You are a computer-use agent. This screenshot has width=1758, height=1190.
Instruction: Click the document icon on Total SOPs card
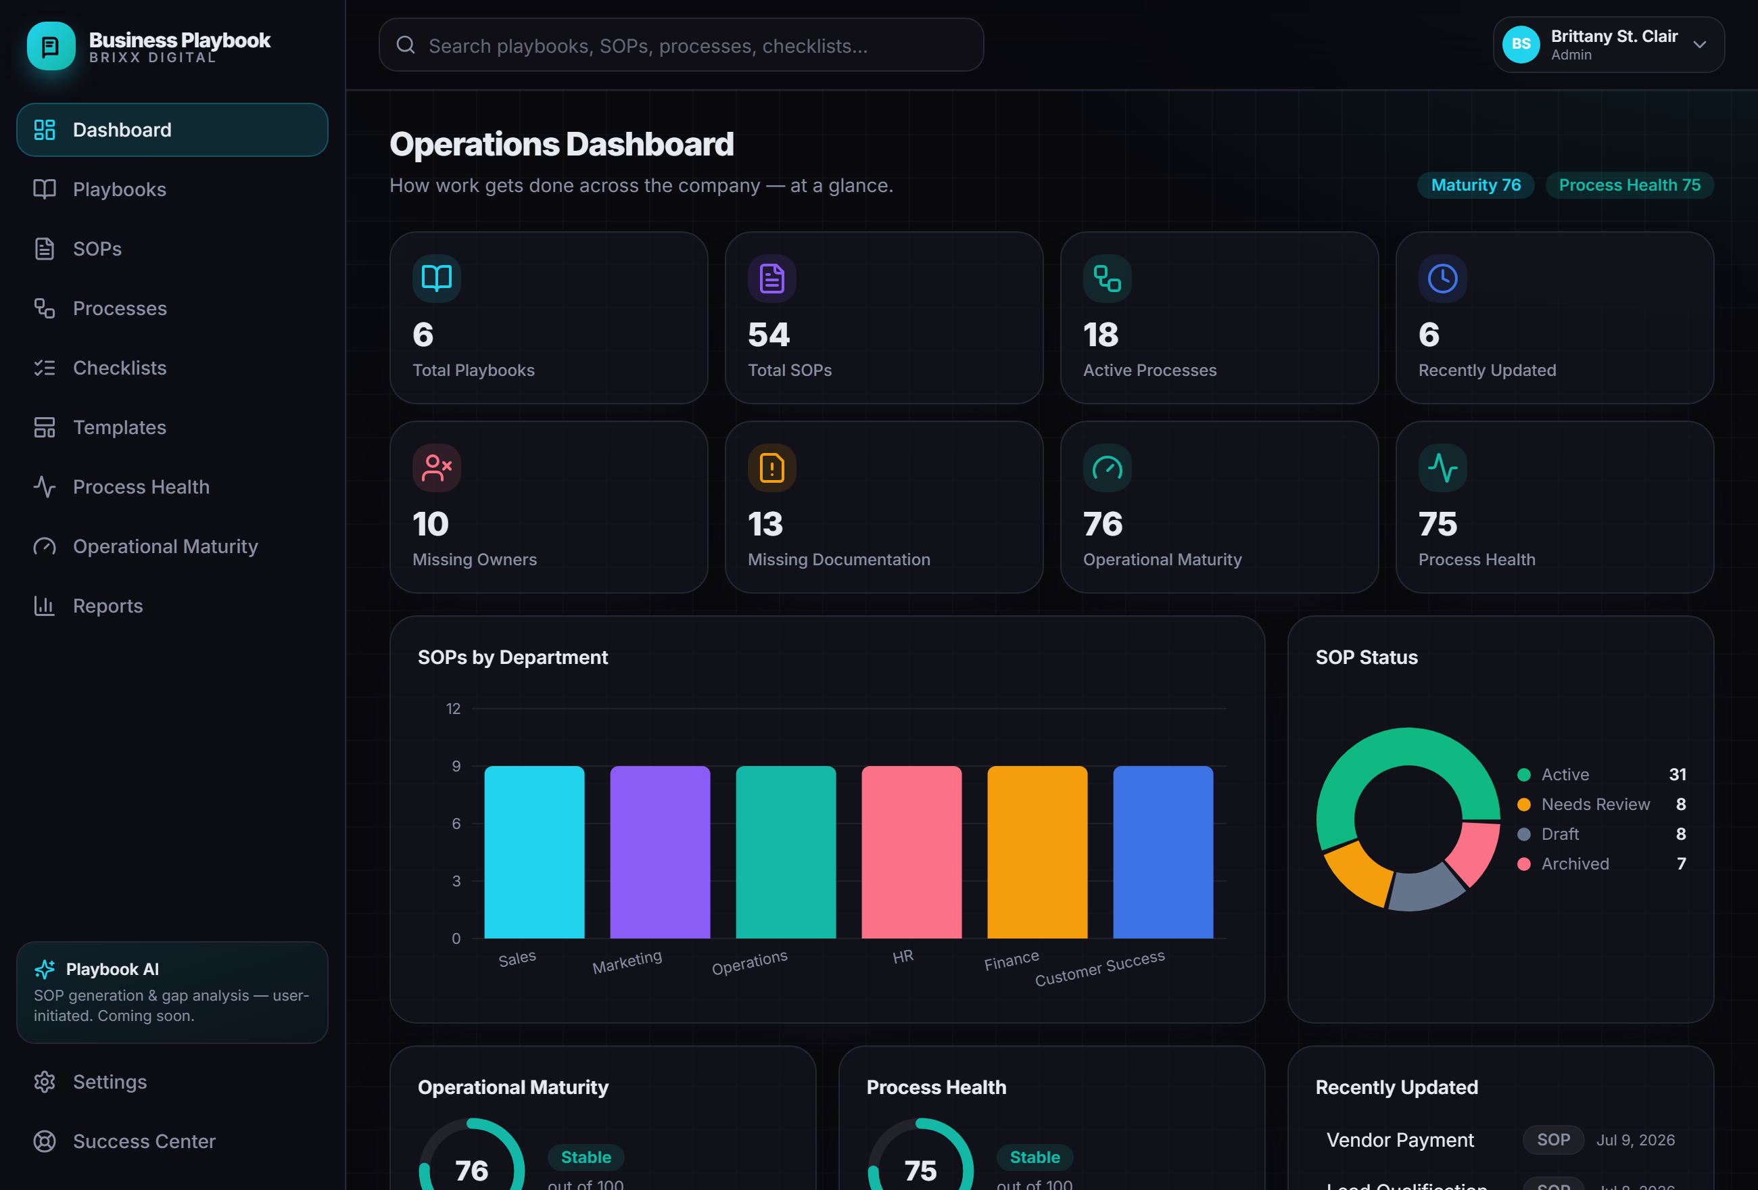click(771, 279)
